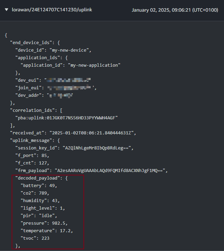
Task: Click the "end_device_ids" key line
Action: 35,43
